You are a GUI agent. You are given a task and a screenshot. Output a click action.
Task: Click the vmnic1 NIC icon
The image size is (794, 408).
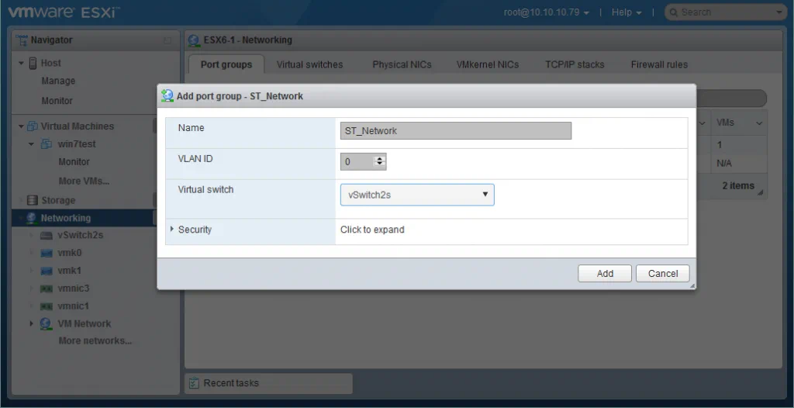46,306
